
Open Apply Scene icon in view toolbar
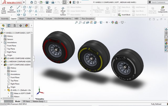tap(116, 22)
